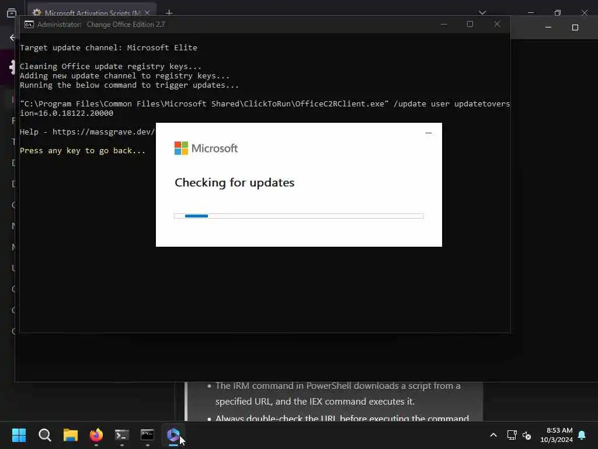Open a new browser tab with plus
598x449 pixels.
[169, 13]
